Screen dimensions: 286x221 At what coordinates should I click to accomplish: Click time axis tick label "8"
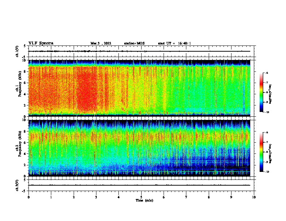coord(209,197)
